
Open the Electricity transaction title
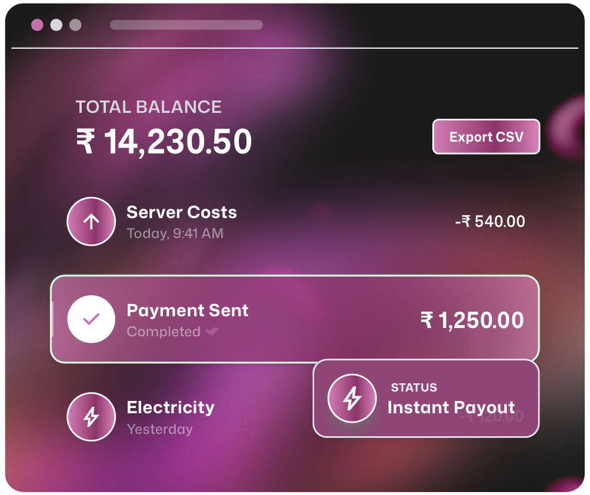point(171,407)
